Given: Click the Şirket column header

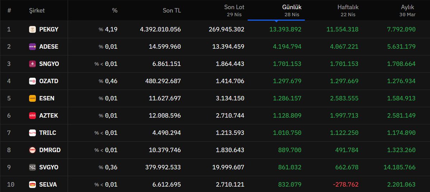Looking at the screenshot, I should pos(37,11).
